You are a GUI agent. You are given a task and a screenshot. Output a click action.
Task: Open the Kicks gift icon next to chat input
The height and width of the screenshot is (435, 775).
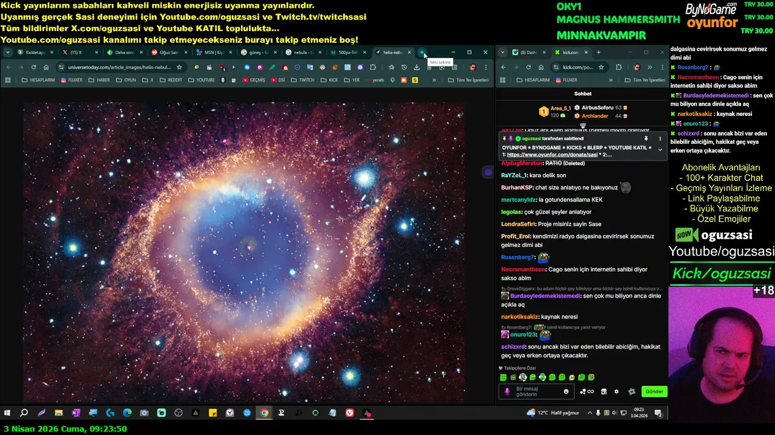tap(632, 391)
